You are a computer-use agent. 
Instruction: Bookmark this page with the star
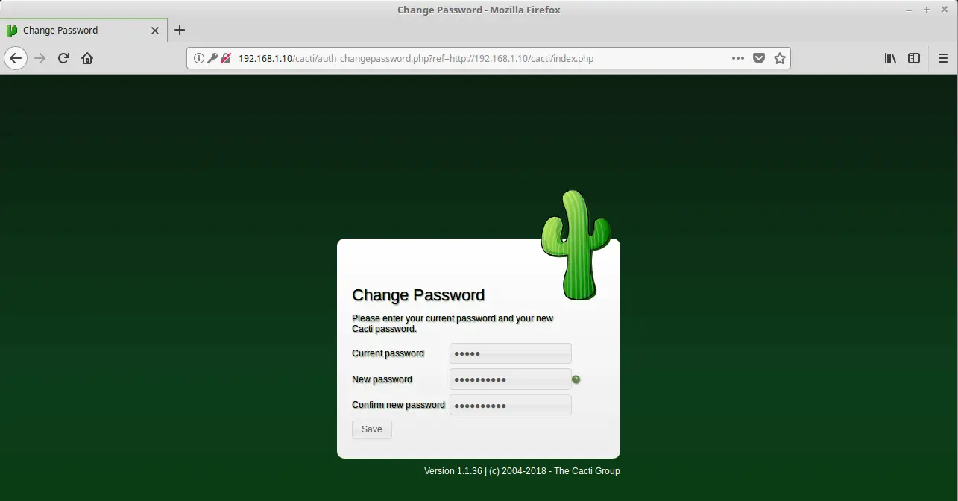click(x=780, y=58)
